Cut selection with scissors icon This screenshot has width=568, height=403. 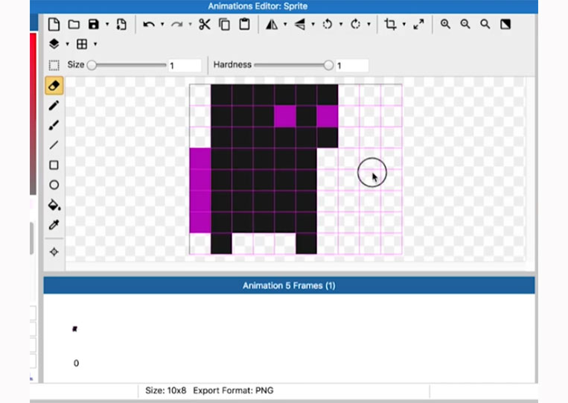click(205, 25)
